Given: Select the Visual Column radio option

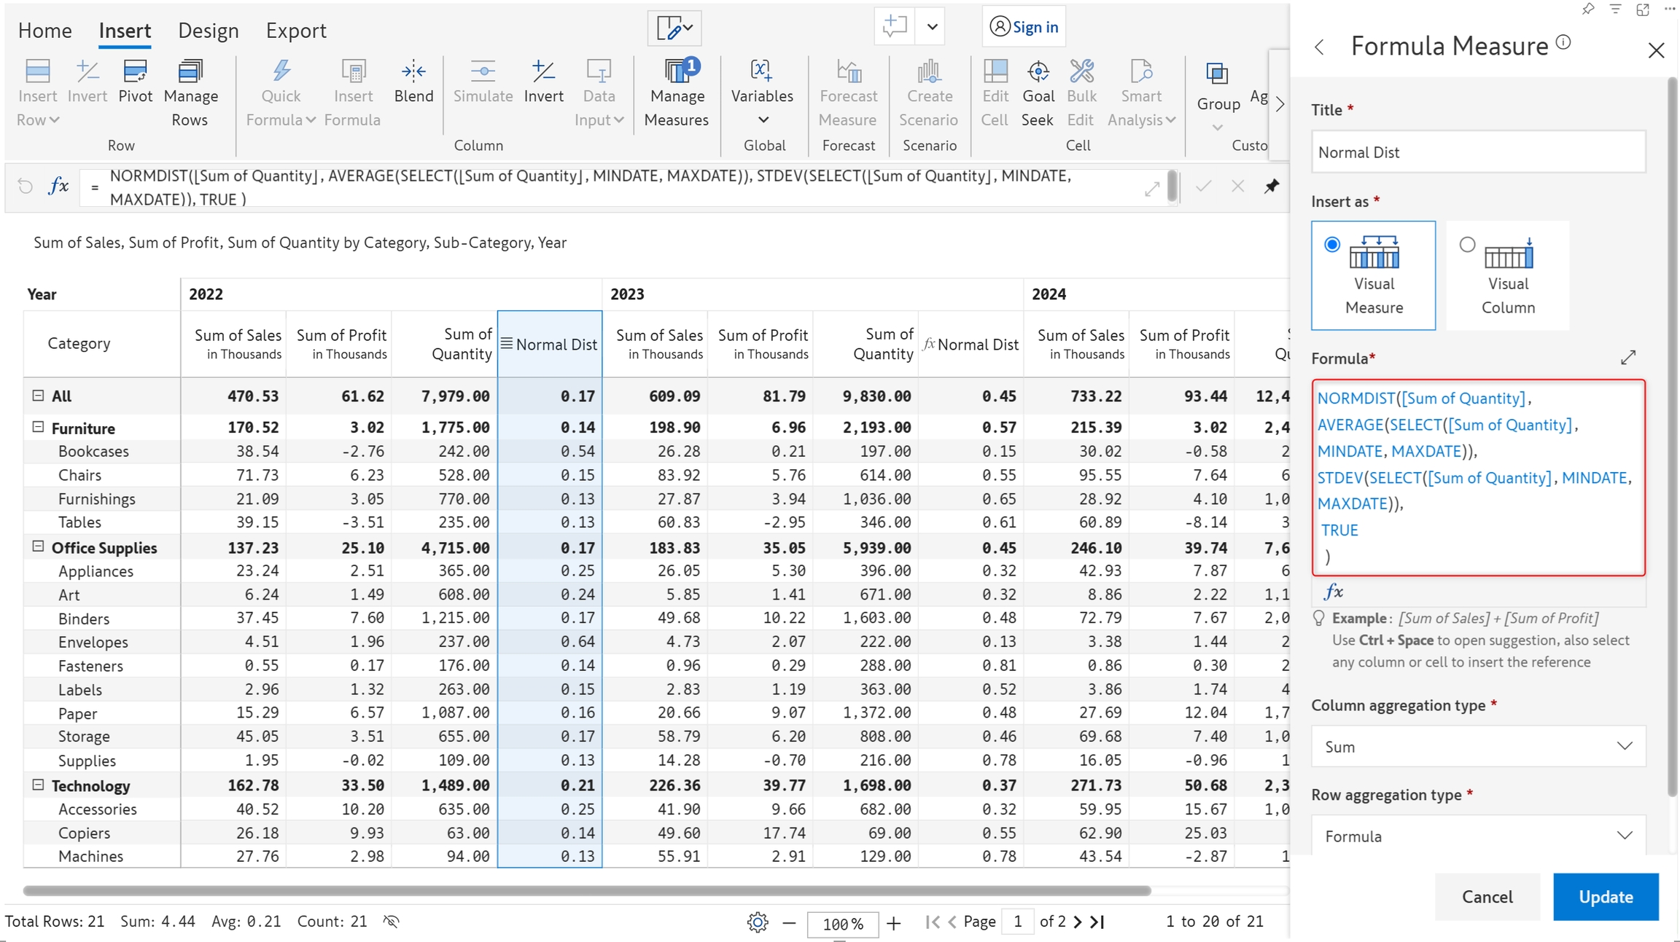Looking at the screenshot, I should coord(1467,245).
